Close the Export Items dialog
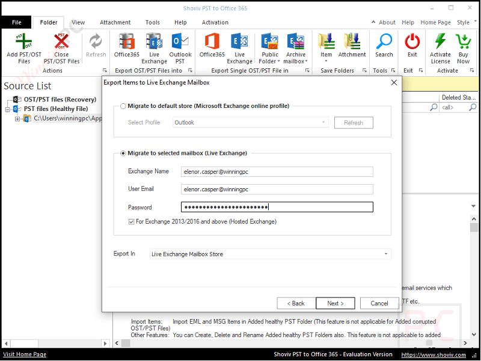The height and width of the screenshot is (361, 481). click(394, 82)
